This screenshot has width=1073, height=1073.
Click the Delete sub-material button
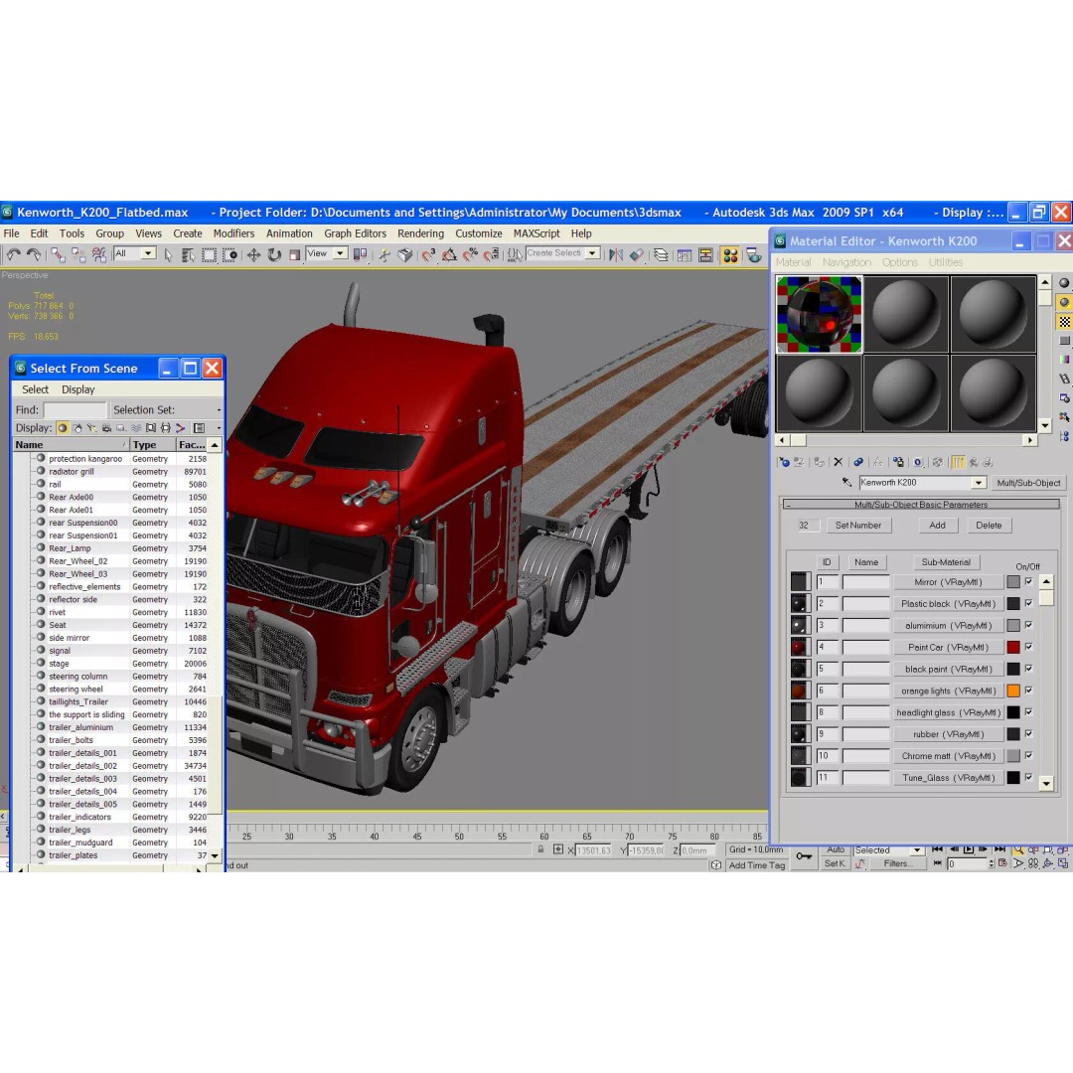pos(989,525)
